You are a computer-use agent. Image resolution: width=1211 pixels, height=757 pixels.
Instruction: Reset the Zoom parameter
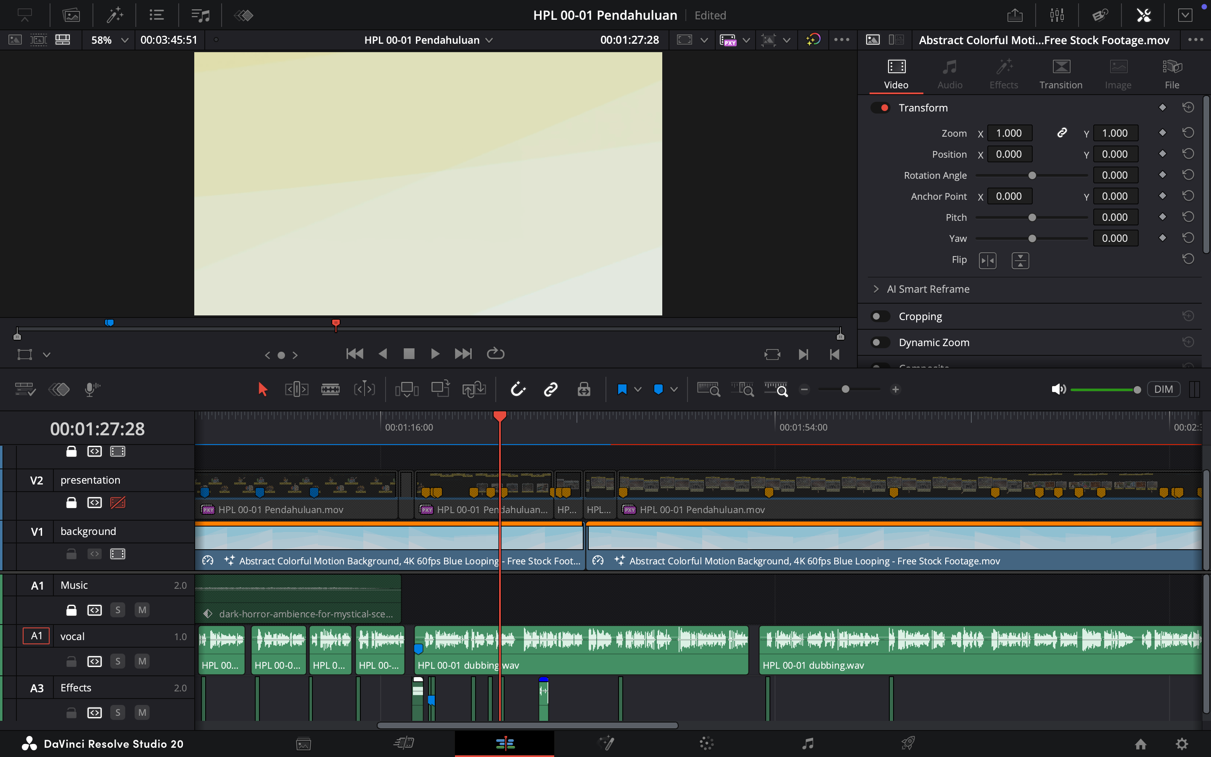coord(1188,132)
